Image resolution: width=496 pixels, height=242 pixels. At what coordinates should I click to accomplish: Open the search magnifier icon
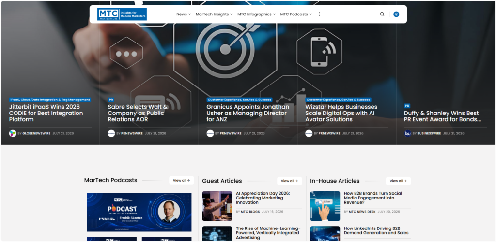pos(382,14)
